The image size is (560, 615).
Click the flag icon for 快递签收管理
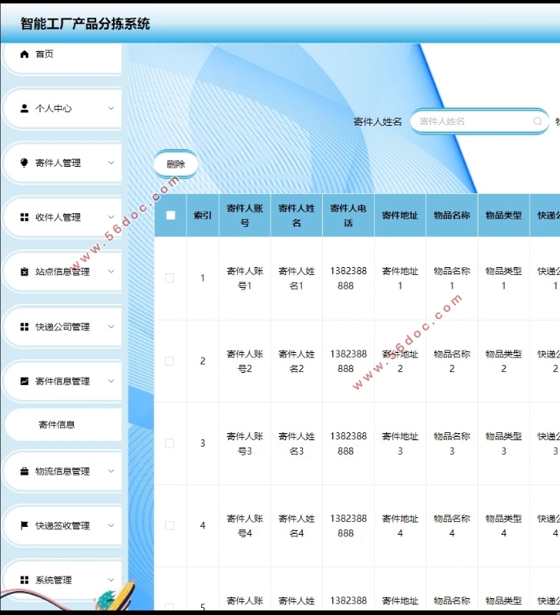24,526
